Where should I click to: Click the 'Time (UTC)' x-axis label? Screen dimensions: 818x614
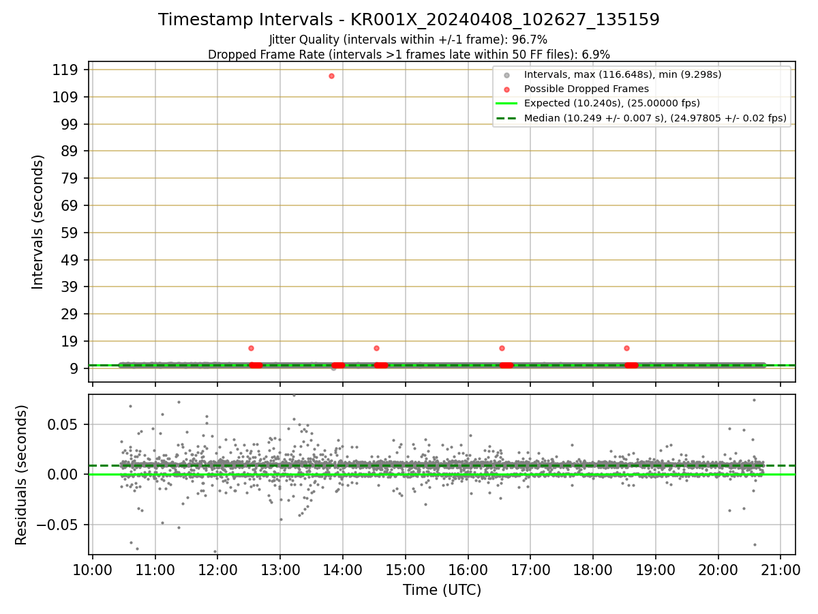coord(442,589)
